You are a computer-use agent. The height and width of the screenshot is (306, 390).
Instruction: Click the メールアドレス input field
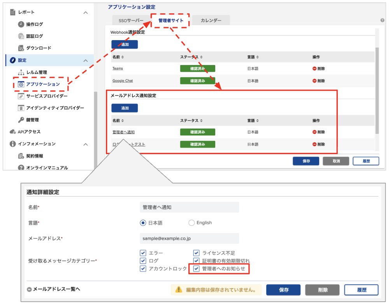pos(189,238)
